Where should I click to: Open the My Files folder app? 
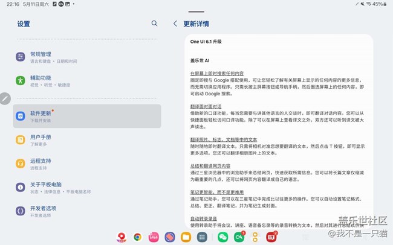coord(186,237)
